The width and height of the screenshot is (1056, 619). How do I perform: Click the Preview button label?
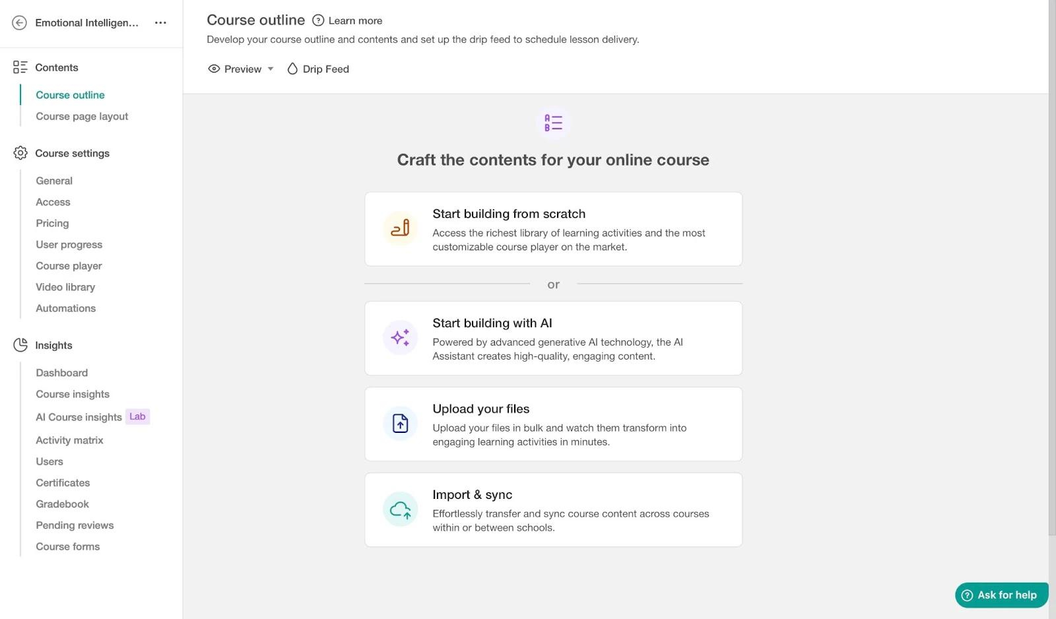[243, 69]
